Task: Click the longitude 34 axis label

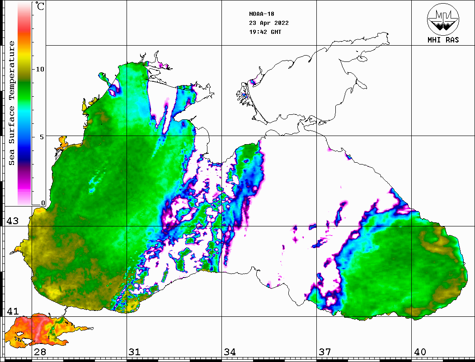Action: pyautogui.click(x=230, y=352)
